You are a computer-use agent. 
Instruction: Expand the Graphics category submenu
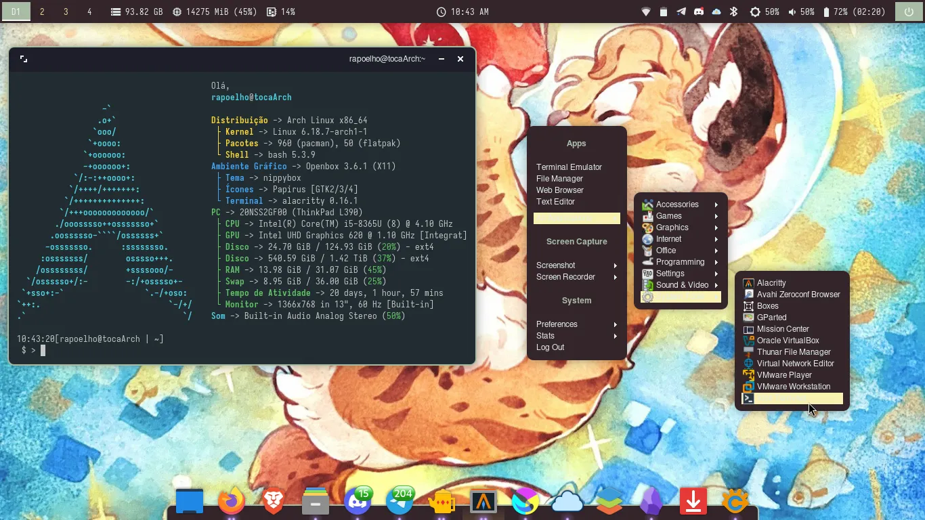tap(681, 227)
